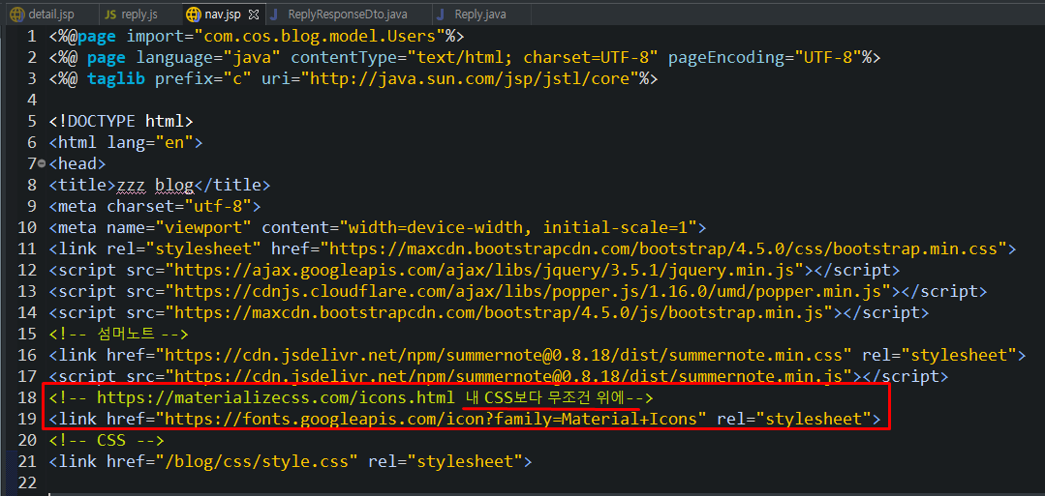The image size is (1045, 496).
Task: Click line number 11 in the gutter
Action: 27,249
